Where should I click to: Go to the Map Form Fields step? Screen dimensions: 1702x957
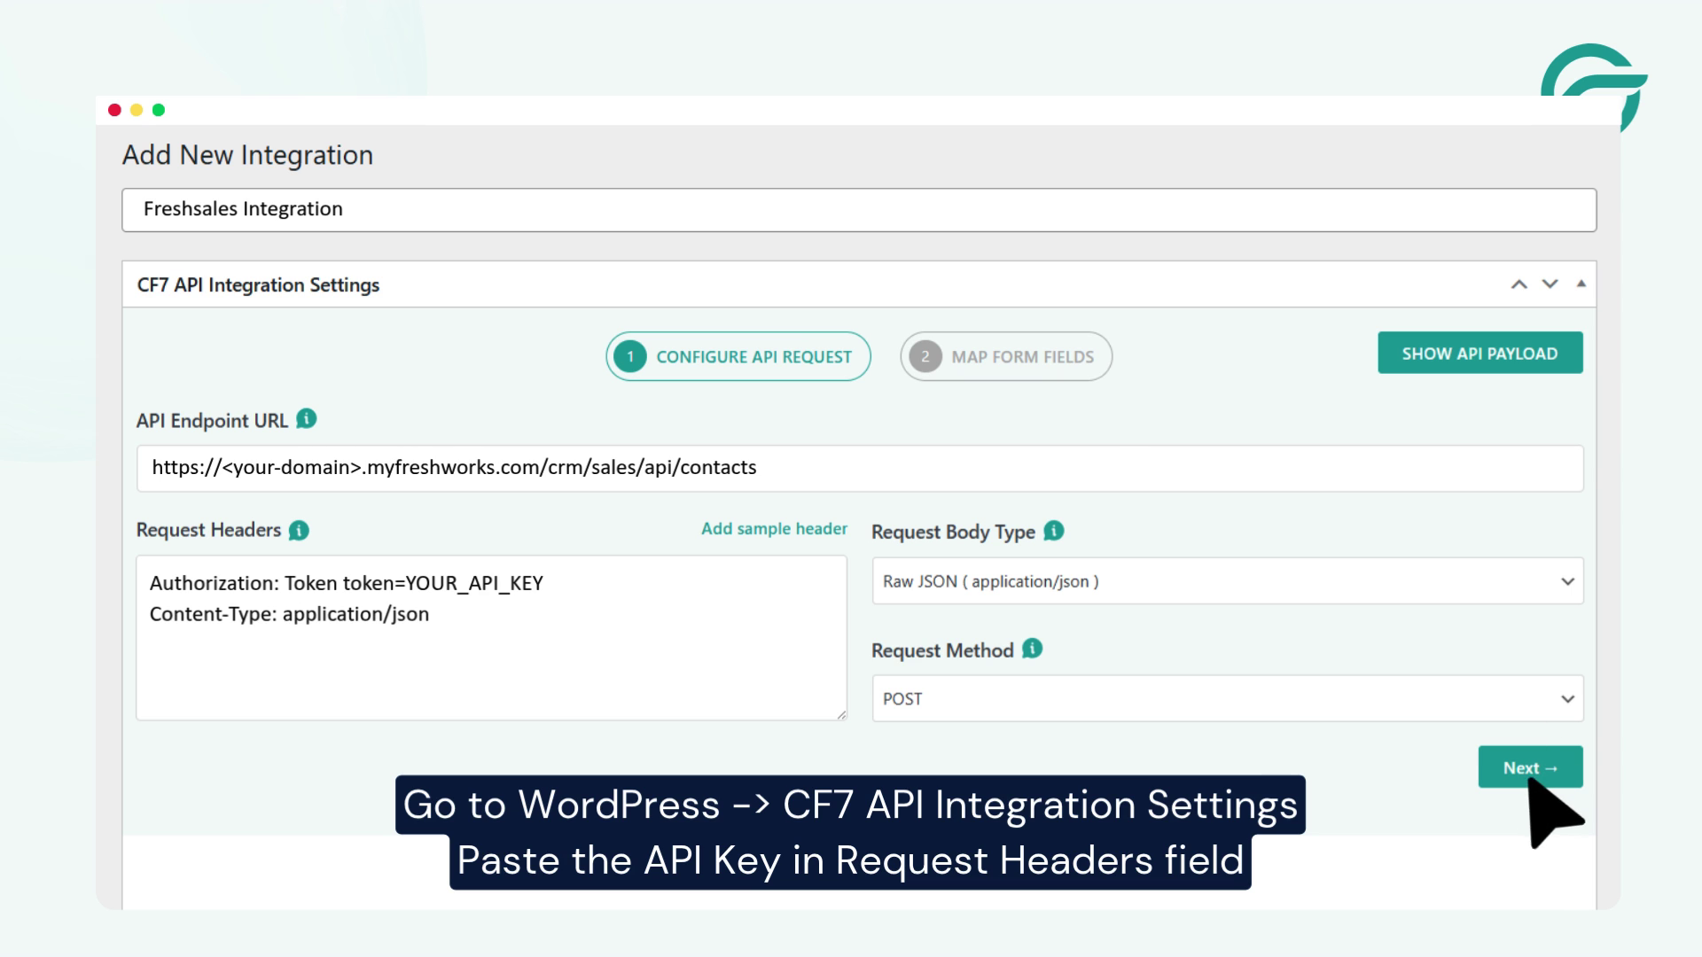point(1006,356)
